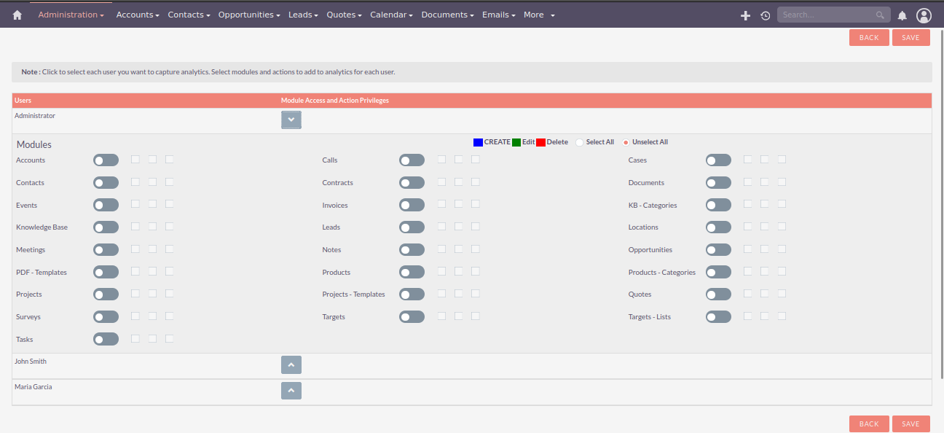Click the search magnifier icon
This screenshot has height=433, width=944.
[x=880, y=15]
